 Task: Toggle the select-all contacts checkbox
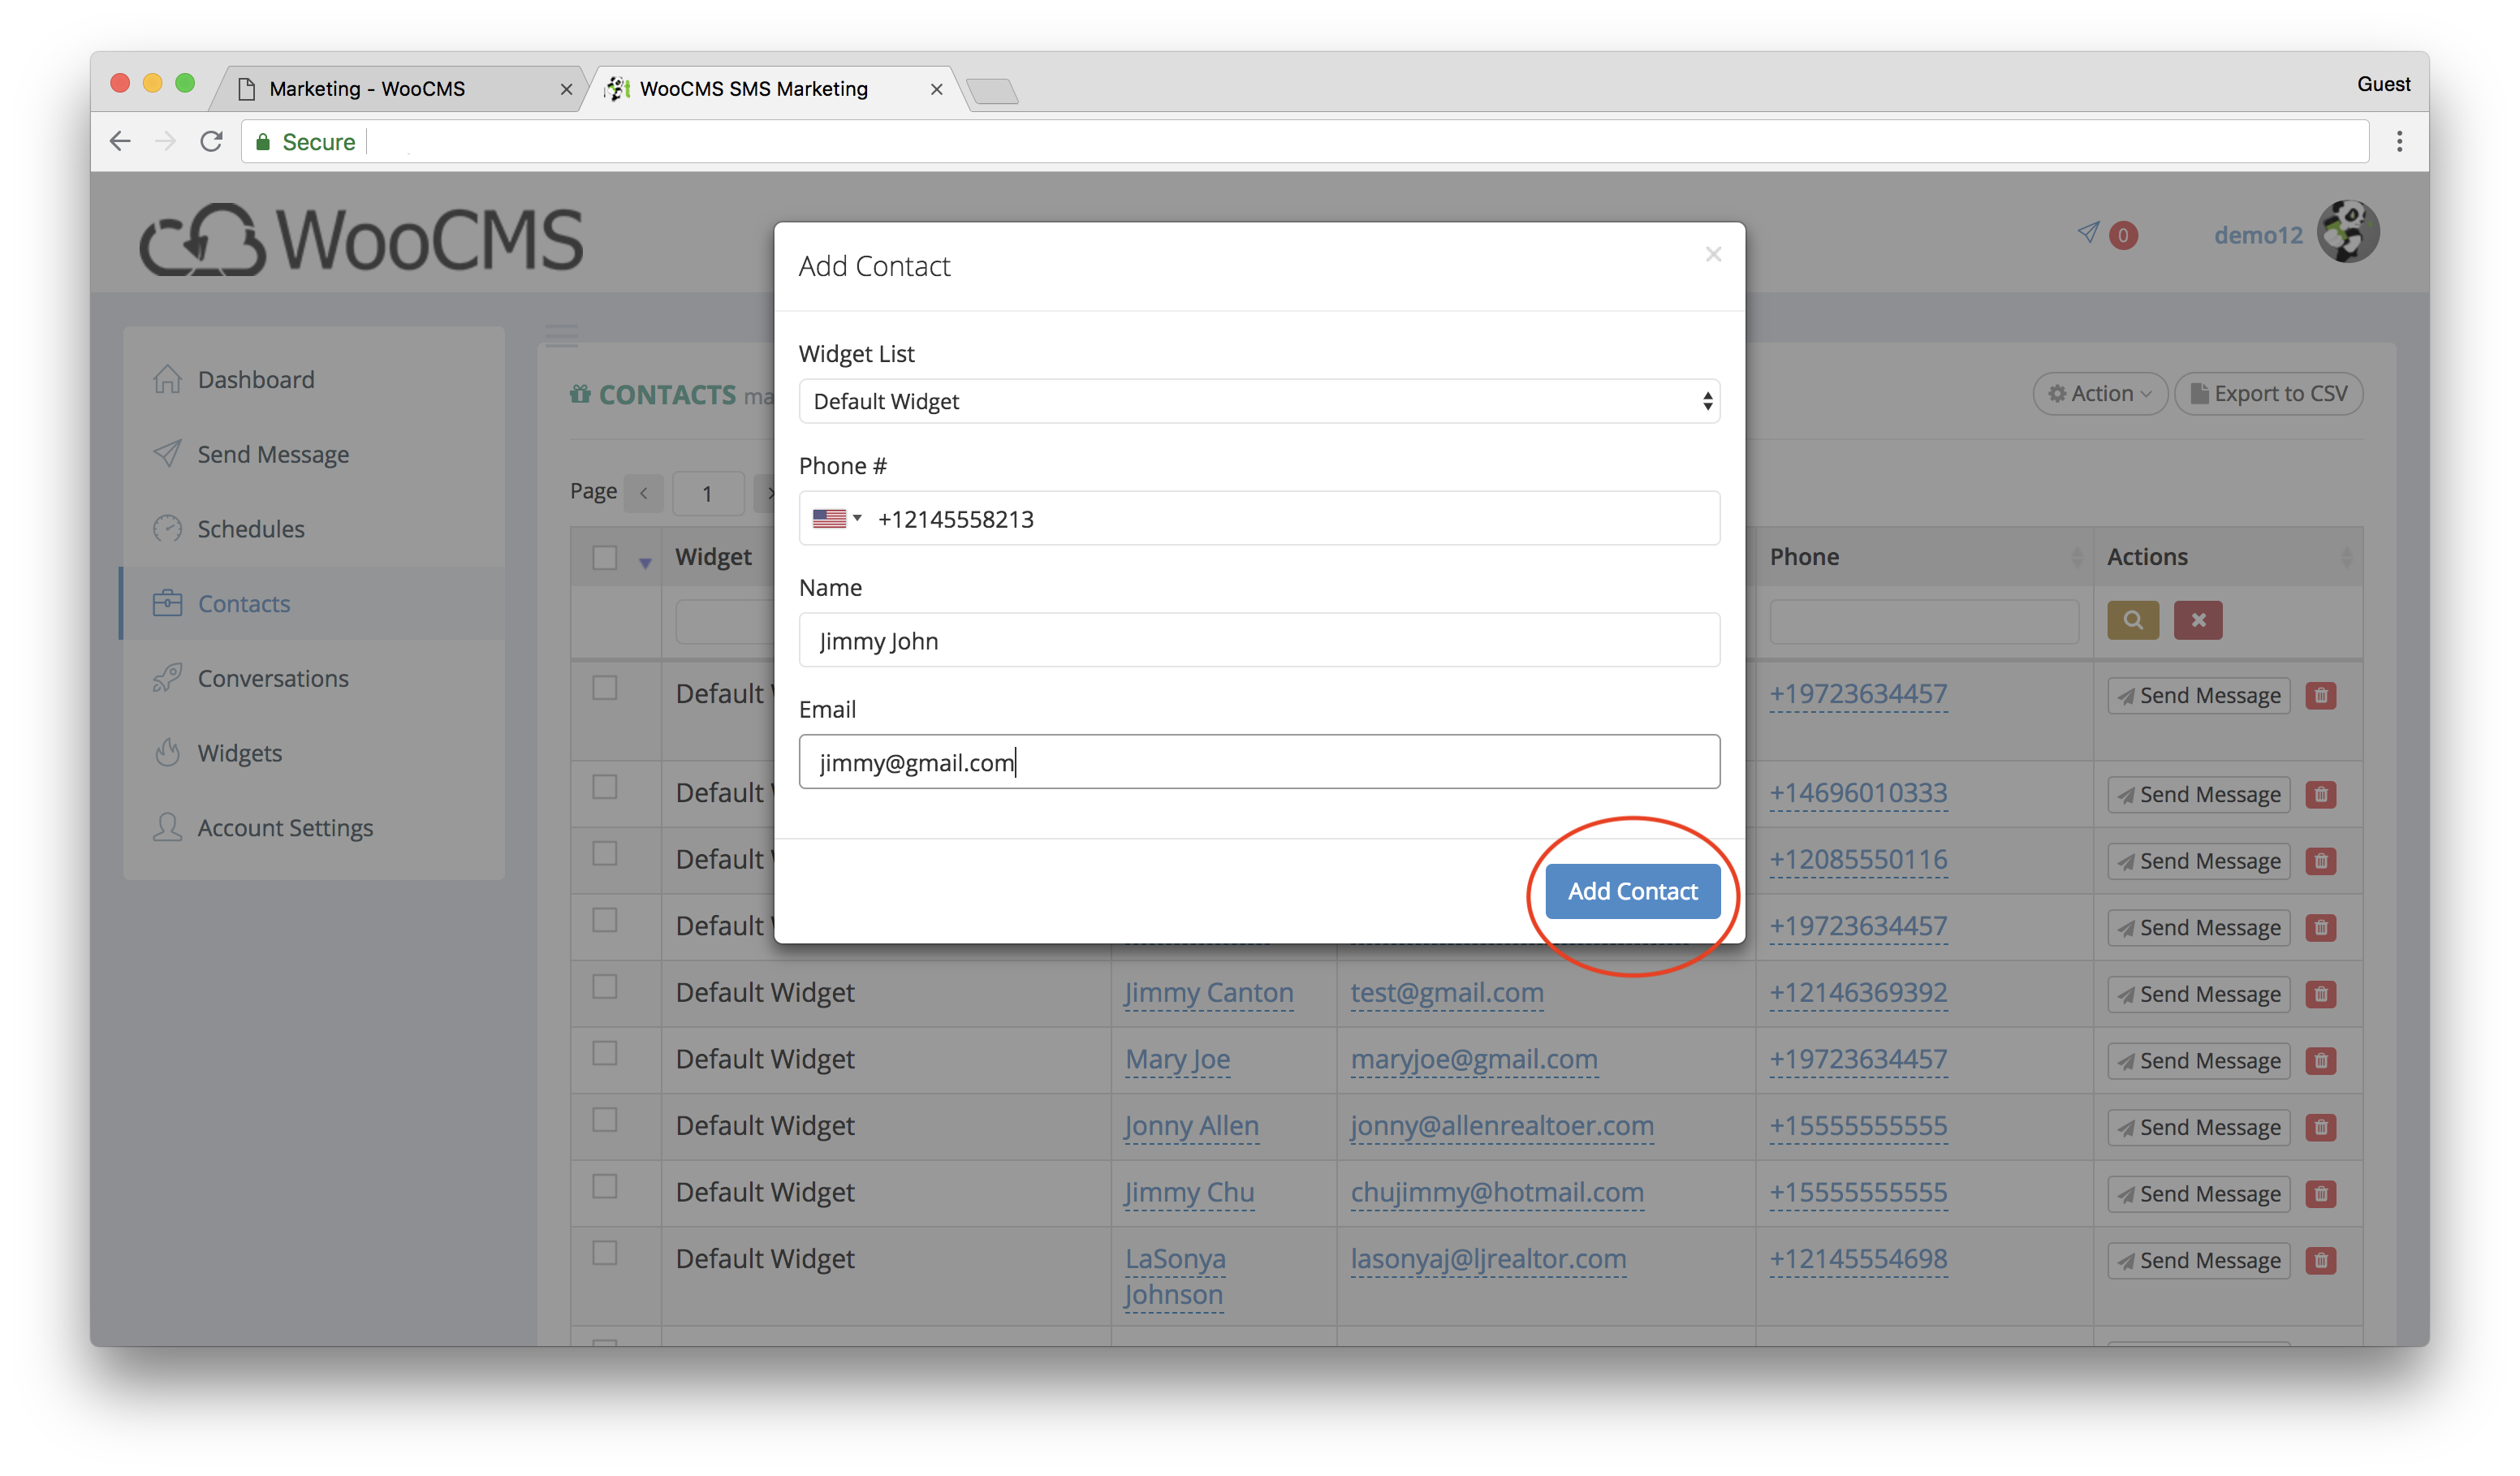point(604,557)
